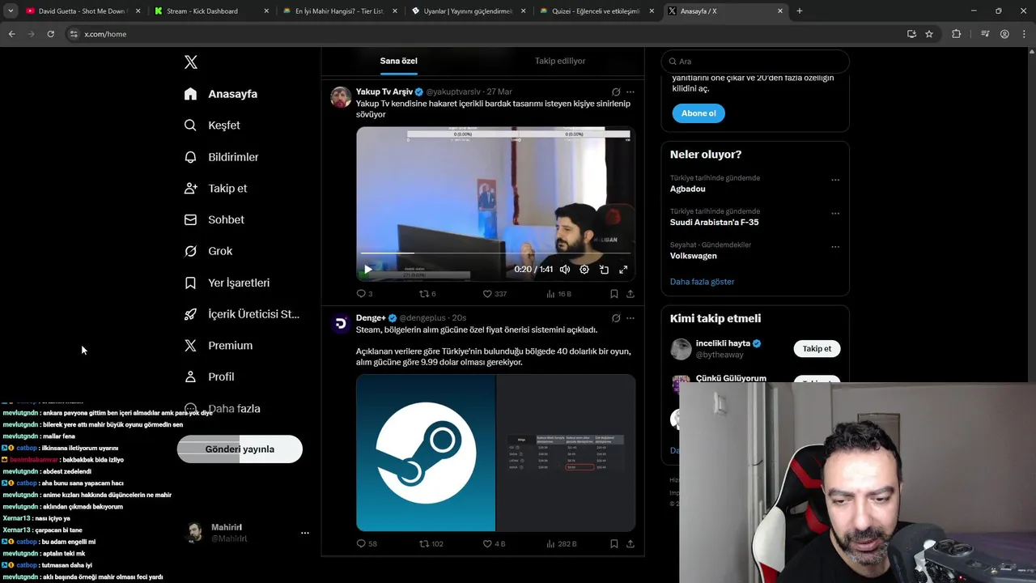Toggle picture-in-picture on video
Image resolution: width=1036 pixels, height=583 pixels.
(x=604, y=270)
